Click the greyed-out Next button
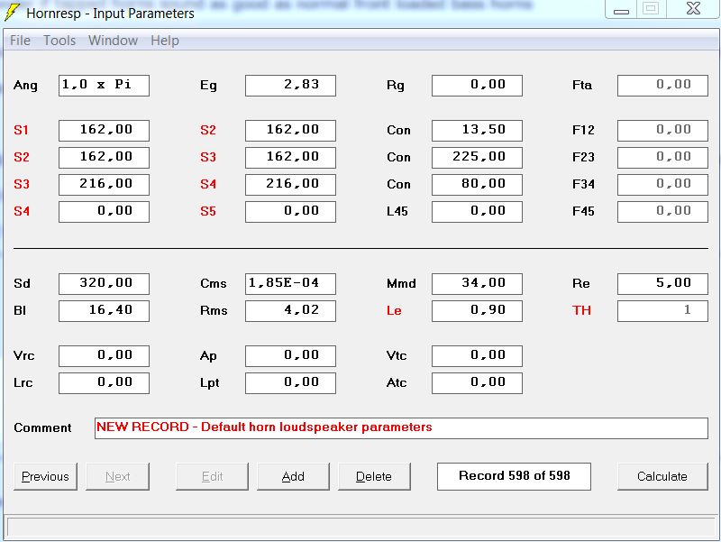The image size is (721, 542). point(117,476)
